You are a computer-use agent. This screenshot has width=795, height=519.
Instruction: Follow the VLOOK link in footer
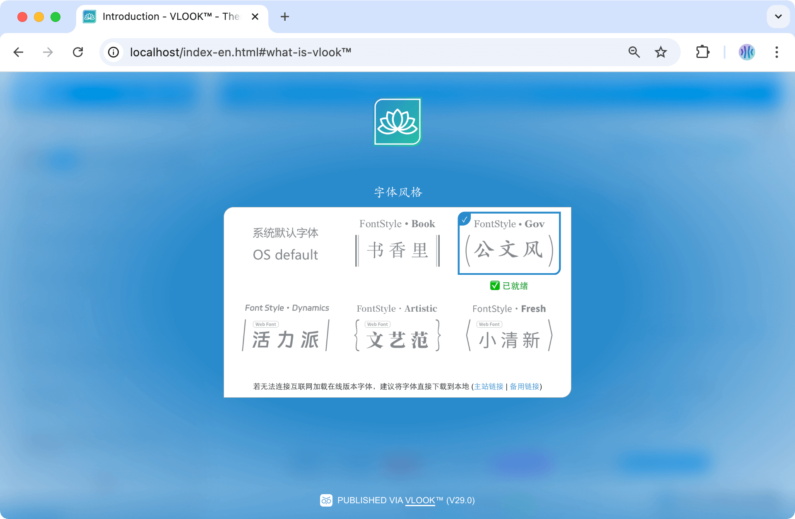[420, 500]
